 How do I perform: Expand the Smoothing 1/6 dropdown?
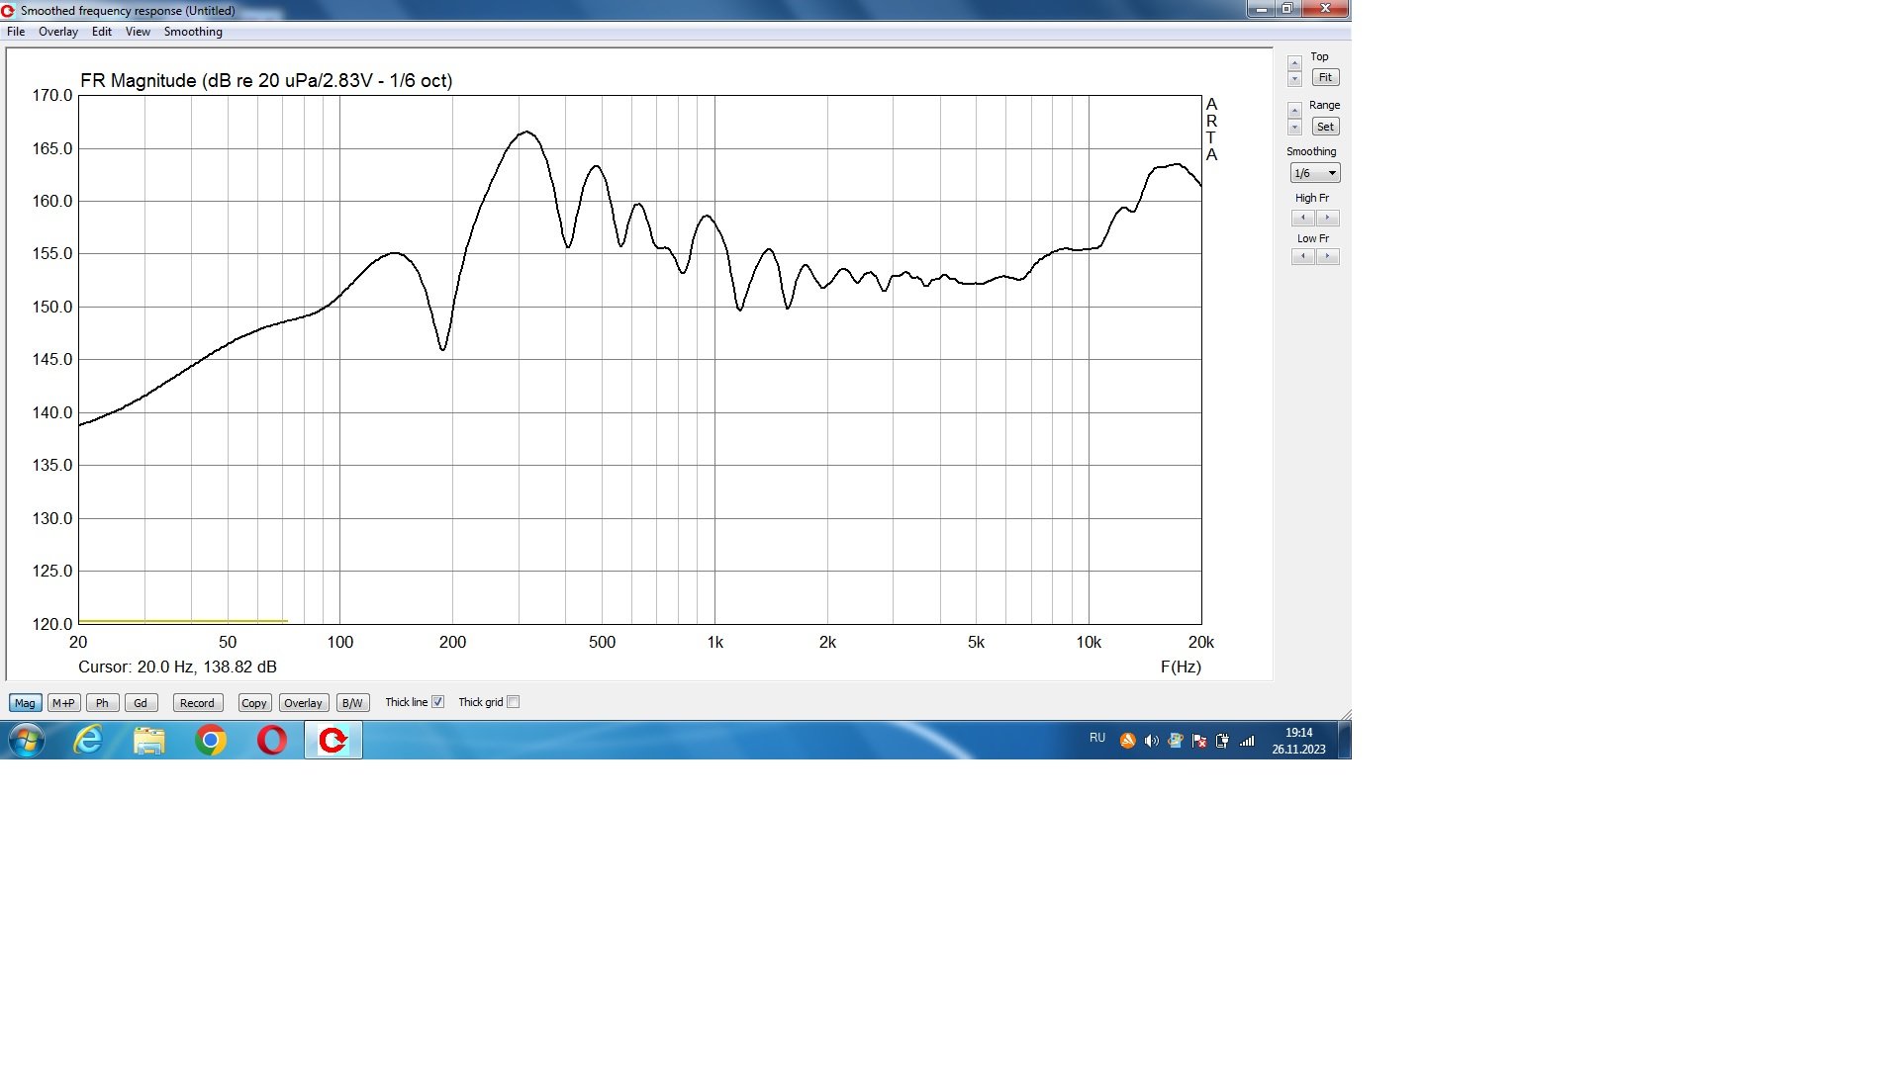1332,173
